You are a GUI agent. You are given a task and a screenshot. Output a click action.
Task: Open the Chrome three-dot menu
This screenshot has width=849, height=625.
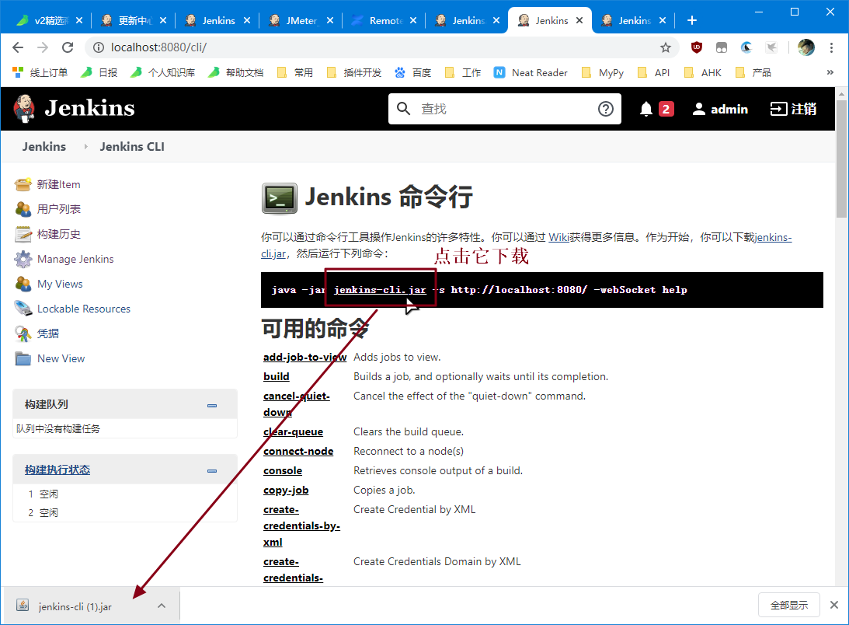831,47
